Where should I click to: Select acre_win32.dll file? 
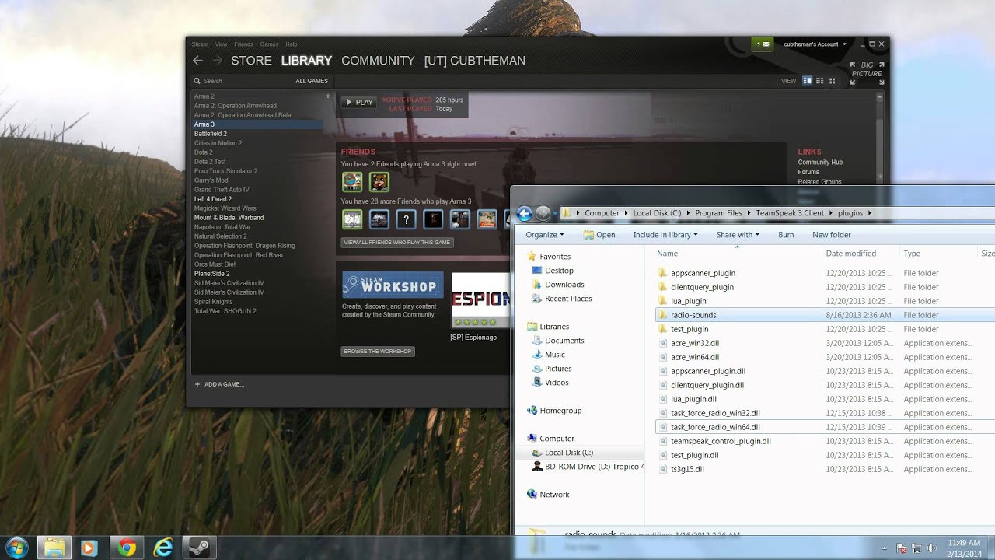(695, 343)
